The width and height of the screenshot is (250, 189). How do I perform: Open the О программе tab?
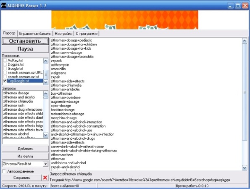click(87, 34)
